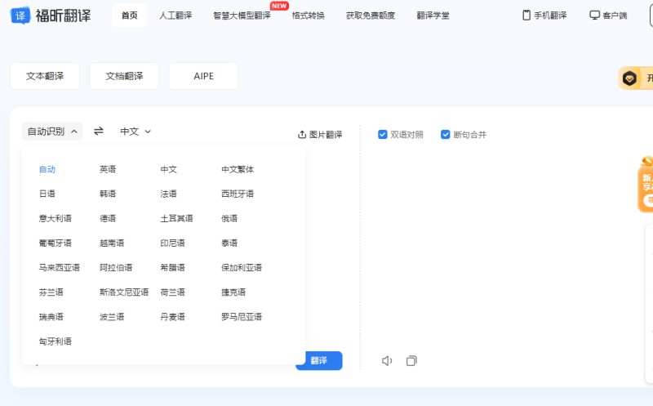
Task: Select 保加利亚语 in language list
Action: point(242,268)
